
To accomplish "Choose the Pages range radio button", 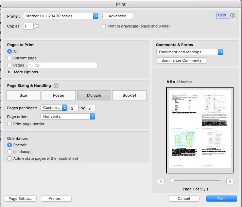I will (10, 65).
